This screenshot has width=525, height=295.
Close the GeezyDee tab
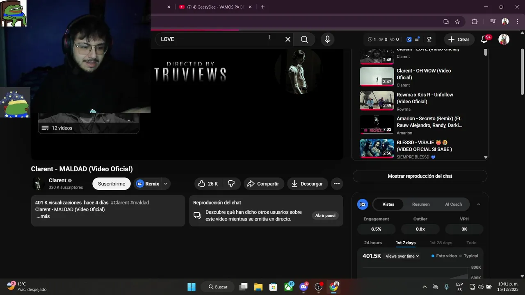click(250, 7)
